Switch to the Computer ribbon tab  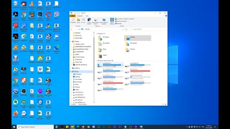click(80, 16)
